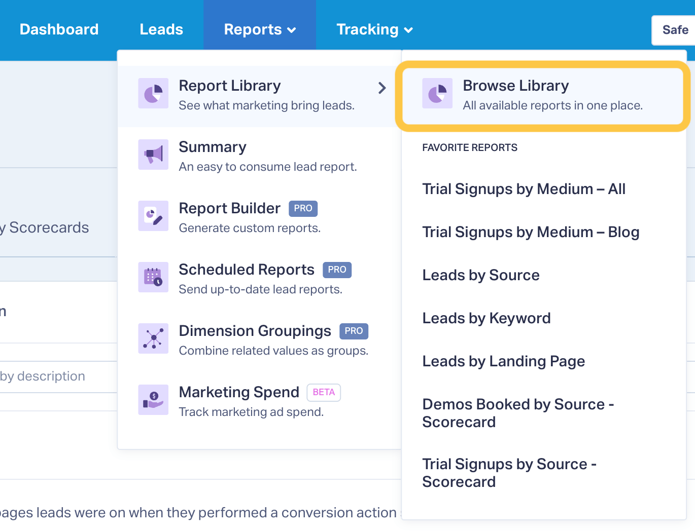Open Trial Signups by Source - Scorecard

(x=509, y=473)
